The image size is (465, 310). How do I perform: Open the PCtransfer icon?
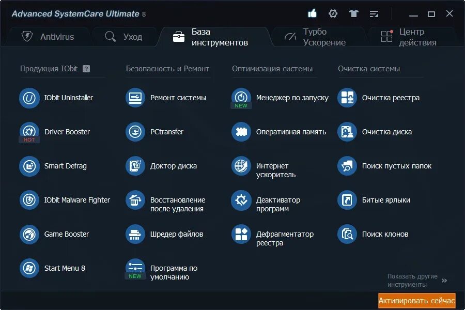pyautogui.click(x=135, y=132)
